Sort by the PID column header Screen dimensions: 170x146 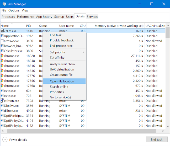click(31, 26)
